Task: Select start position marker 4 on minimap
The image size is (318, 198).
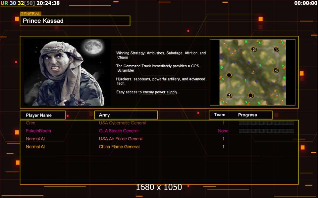Action: coord(275,70)
